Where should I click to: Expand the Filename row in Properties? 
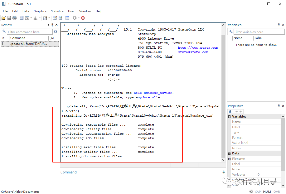coord(229,159)
